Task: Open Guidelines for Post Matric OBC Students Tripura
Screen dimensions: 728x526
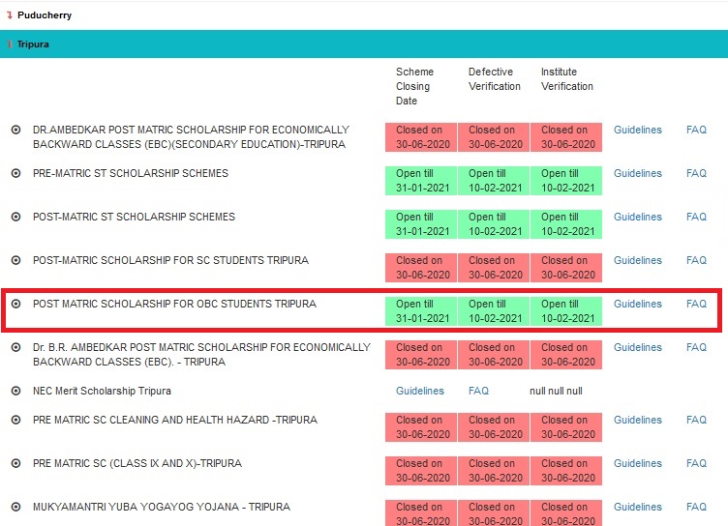Action: pos(637,305)
